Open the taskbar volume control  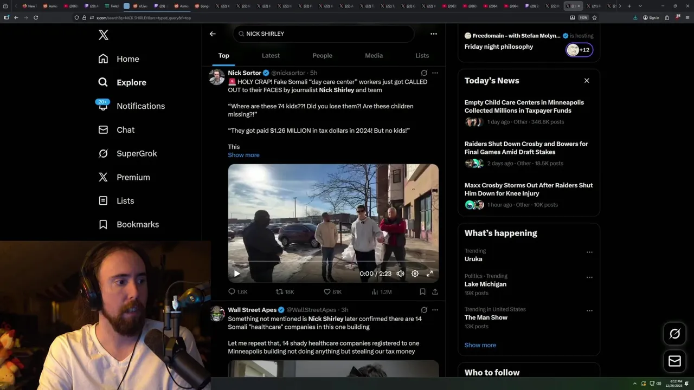[x=659, y=383]
